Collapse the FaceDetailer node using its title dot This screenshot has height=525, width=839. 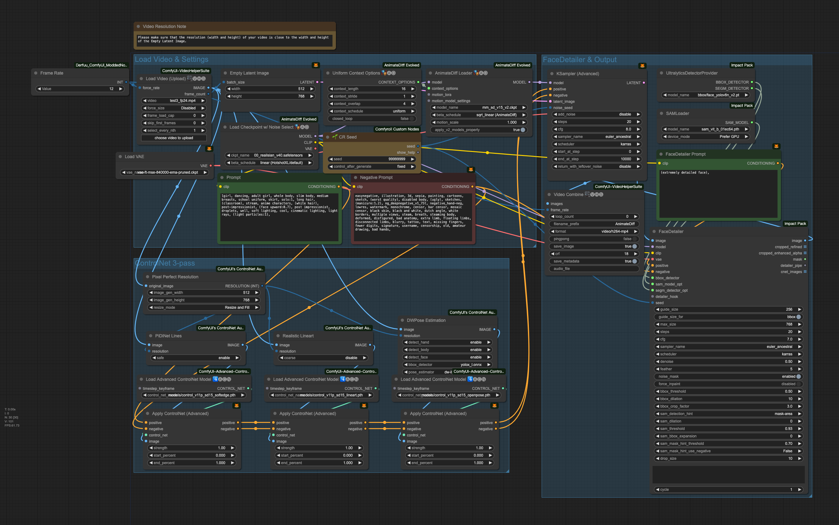pos(654,231)
